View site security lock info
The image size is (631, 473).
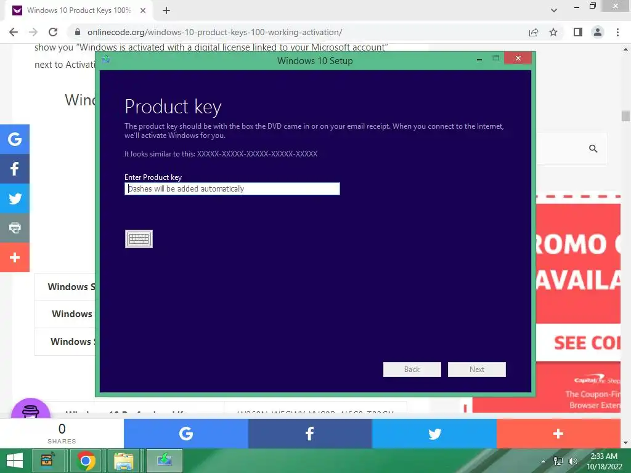[78, 32]
